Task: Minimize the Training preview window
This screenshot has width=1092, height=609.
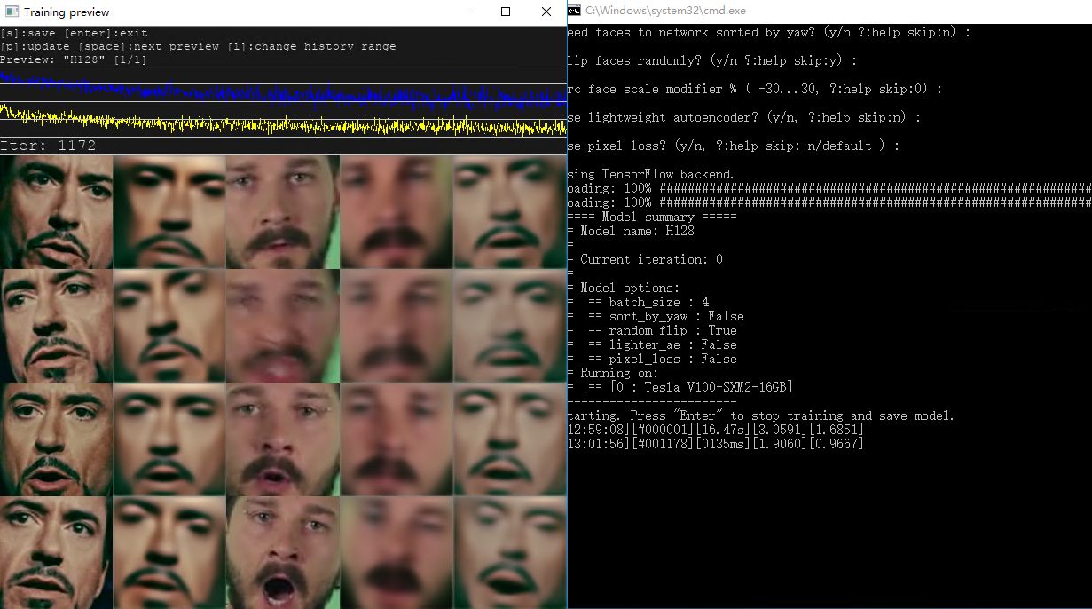Action: [465, 12]
